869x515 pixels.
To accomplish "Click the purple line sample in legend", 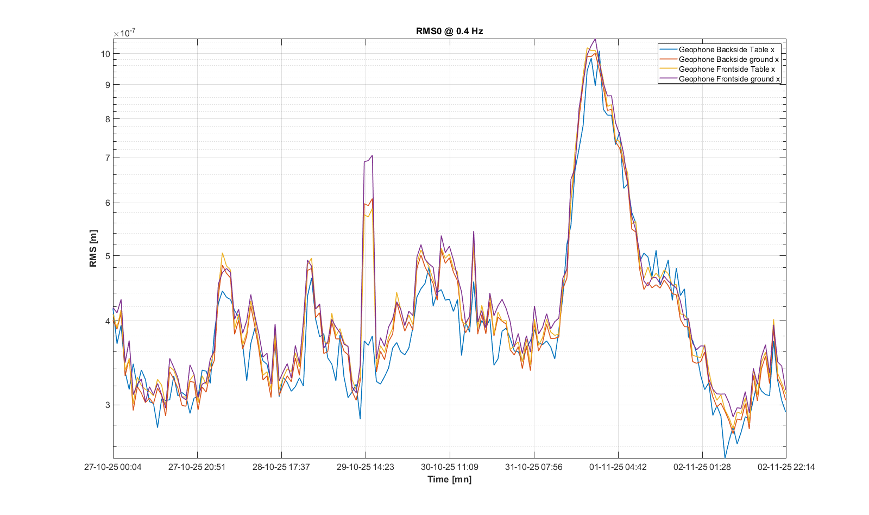I will (x=668, y=79).
